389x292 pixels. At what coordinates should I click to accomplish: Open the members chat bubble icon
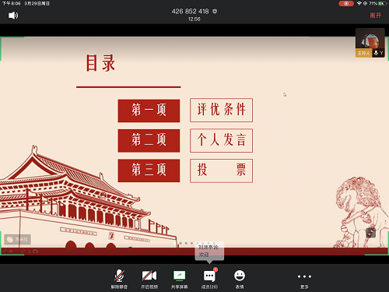209,279
